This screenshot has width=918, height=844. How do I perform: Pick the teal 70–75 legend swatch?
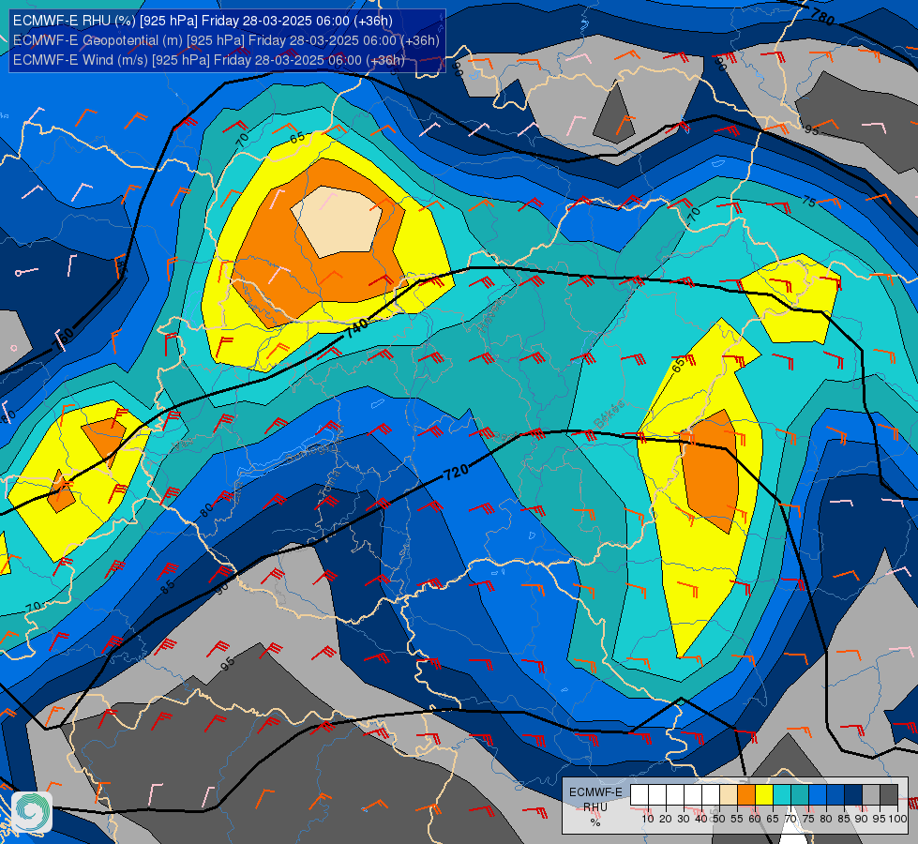800,795
